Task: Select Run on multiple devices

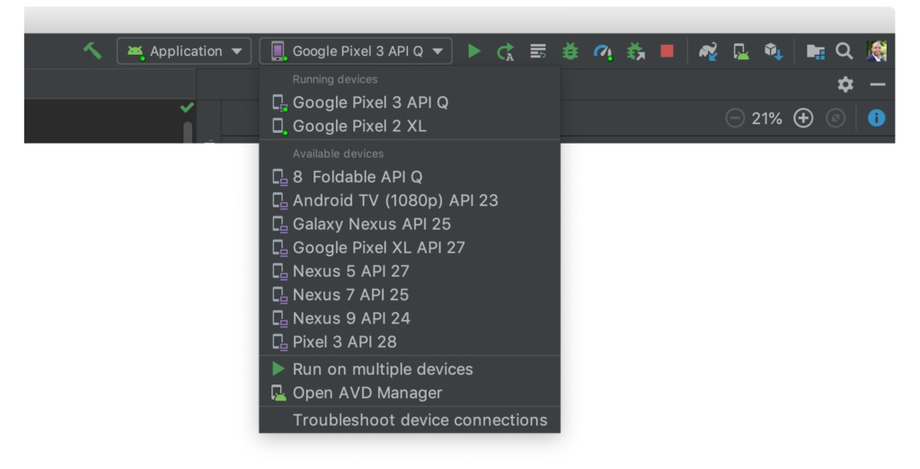Action: point(382,369)
